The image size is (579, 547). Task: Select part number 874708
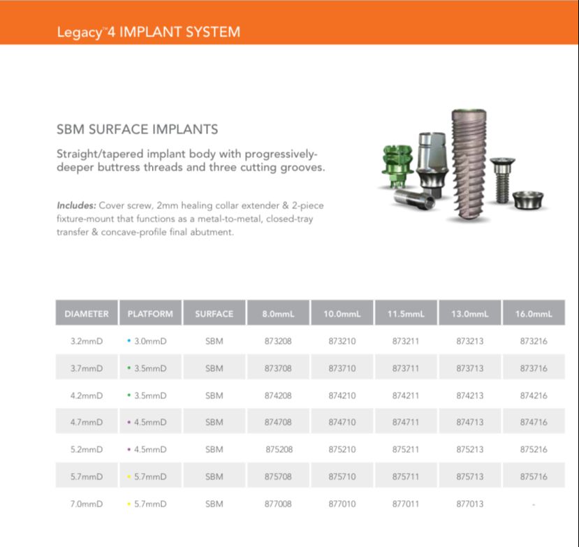[278, 422]
